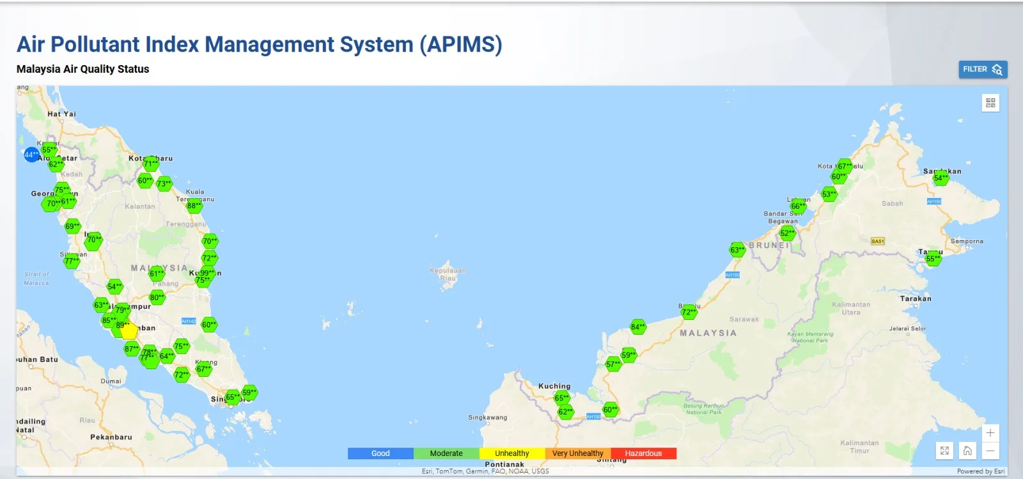Select the 54 marker at Sandakan
The image size is (1023, 479).
(941, 178)
